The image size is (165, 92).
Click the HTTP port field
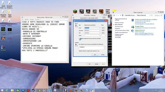coord(103,28)
